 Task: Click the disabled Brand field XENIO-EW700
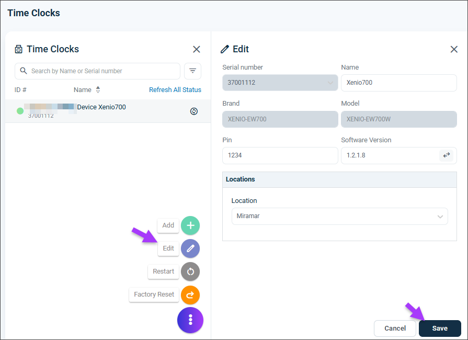point(280,119)
